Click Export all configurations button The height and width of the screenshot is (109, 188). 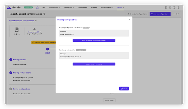pyautogui.click(x=137, y=14)
